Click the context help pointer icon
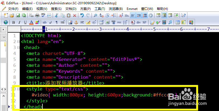The image size is (219, 111). 183,15
